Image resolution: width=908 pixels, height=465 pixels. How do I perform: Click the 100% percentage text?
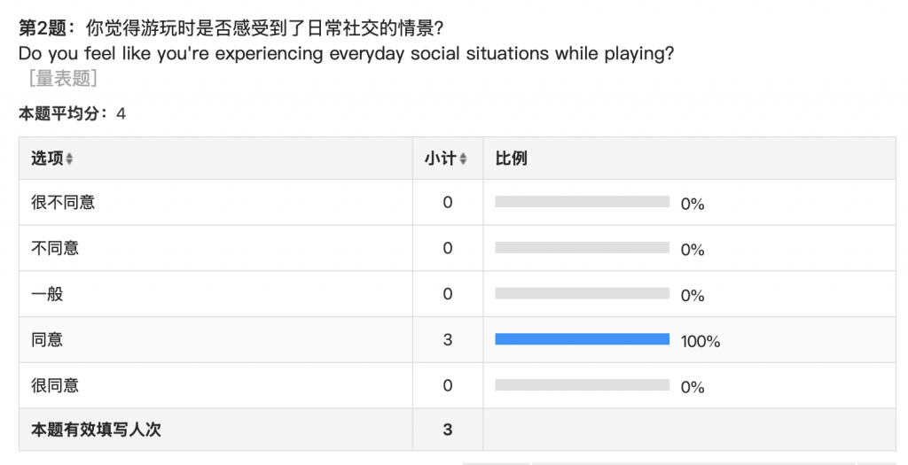pyautogui.click(x=701, y=341)
